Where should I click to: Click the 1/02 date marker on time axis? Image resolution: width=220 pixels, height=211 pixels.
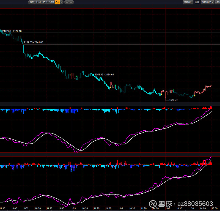click(26, 209)
